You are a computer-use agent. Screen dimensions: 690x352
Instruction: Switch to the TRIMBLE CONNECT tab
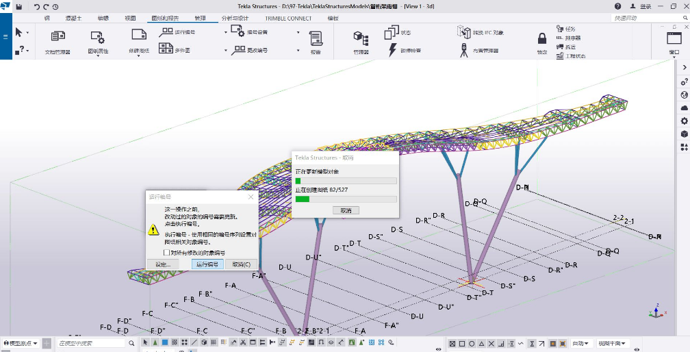point(287,18)
